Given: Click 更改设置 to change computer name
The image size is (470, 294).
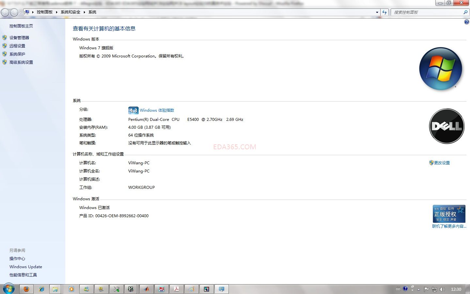Looking at the screenshot, I should click(442, 163).
